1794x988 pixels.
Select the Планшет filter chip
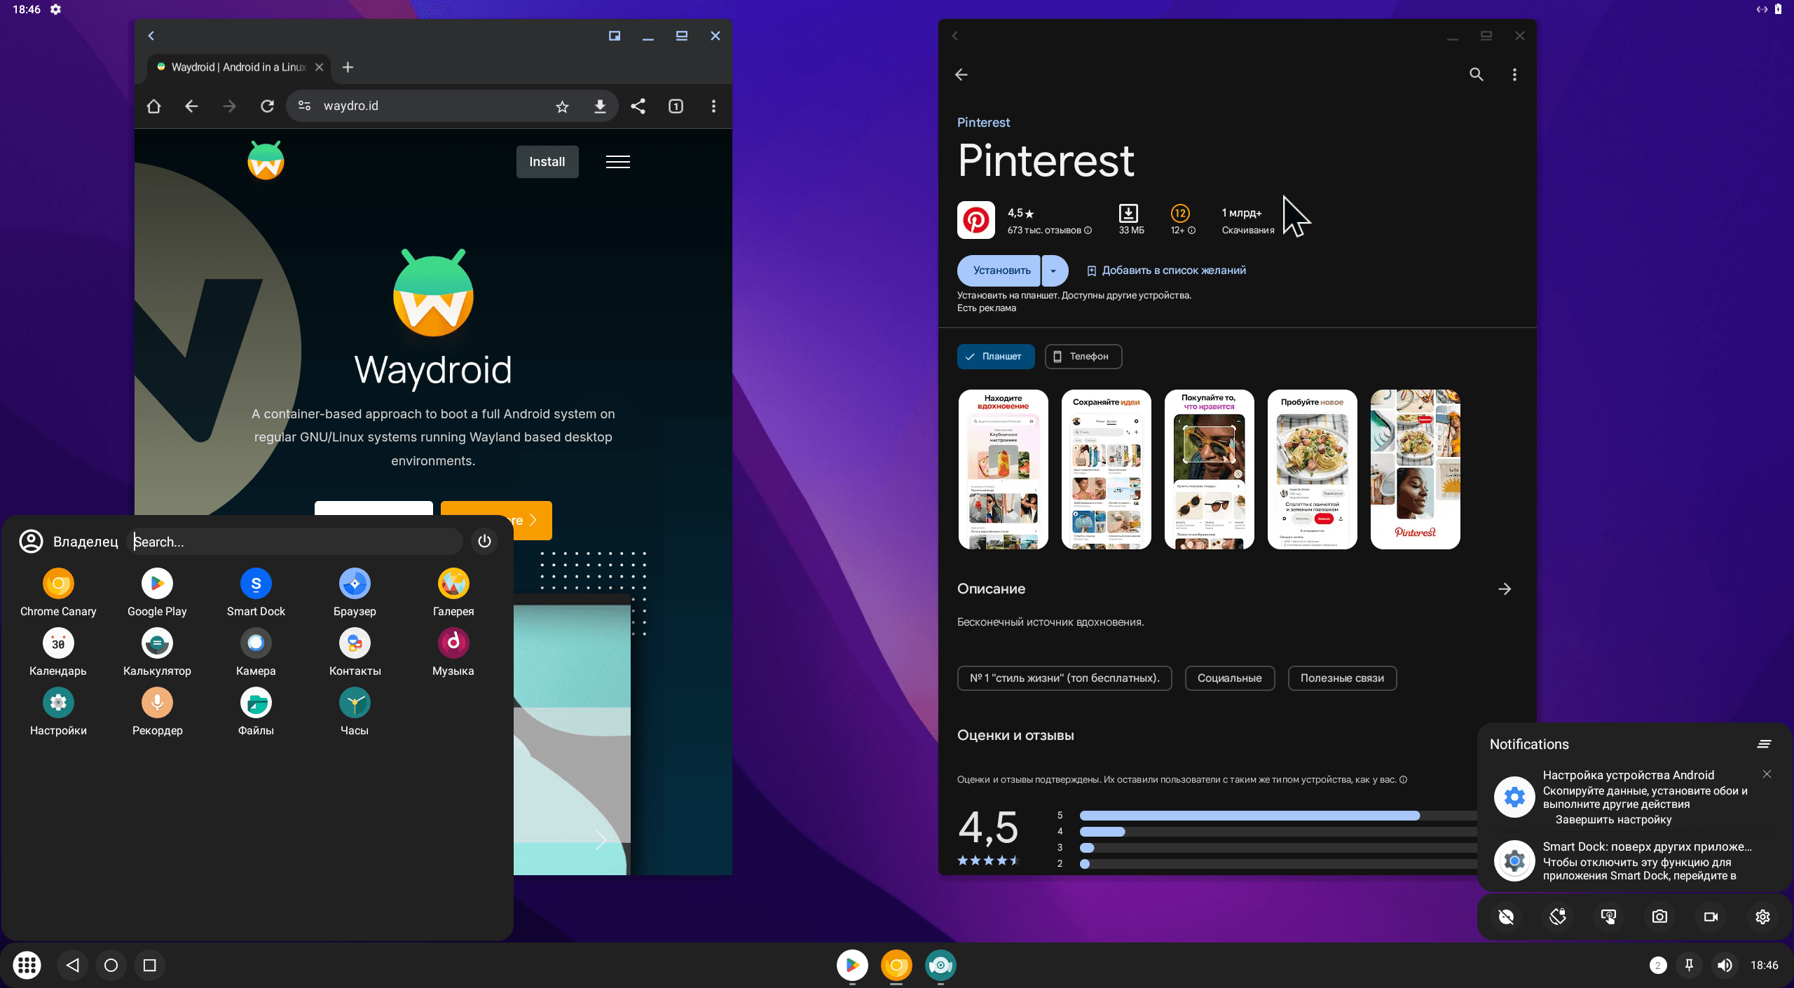pyautogui.click(x=995, y=357)
